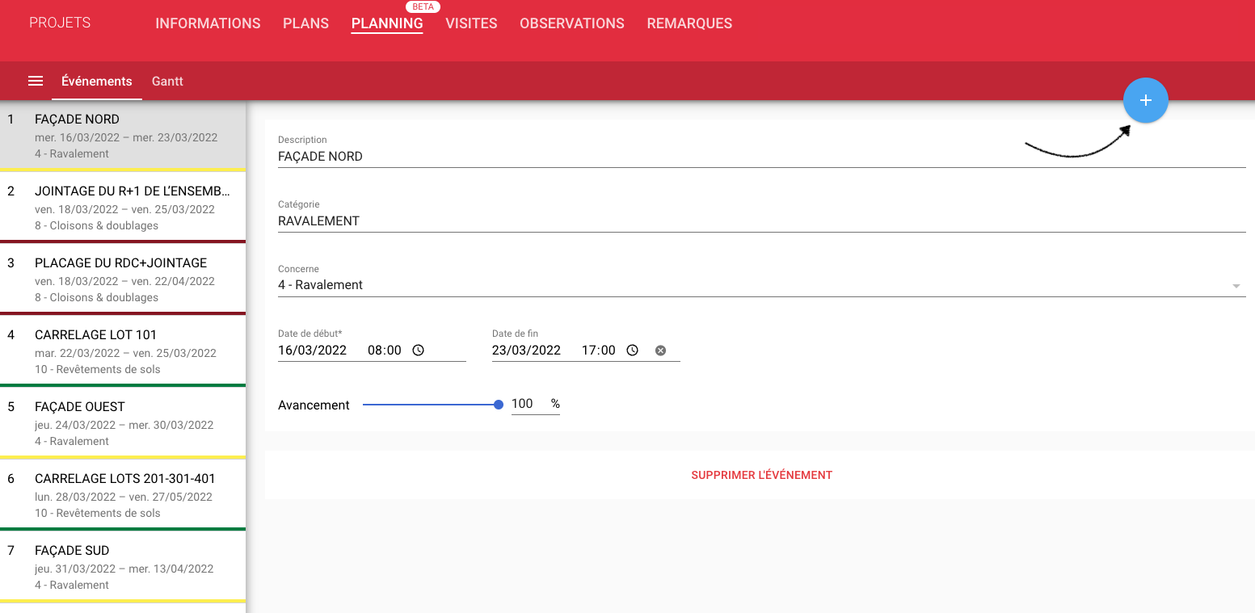Click the Catégorie field RAVALEMENT
1255x613 pixels.
(760, 221)
